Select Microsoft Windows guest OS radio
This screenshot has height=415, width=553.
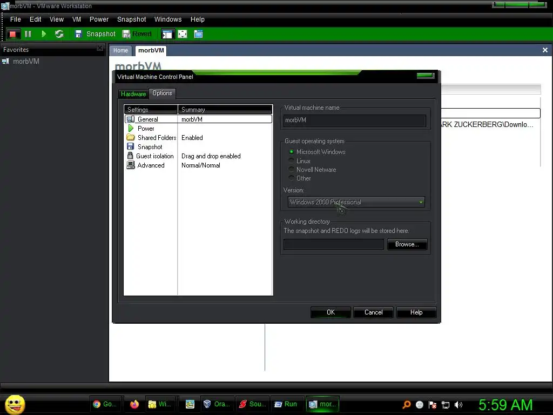pyautogui.click(x=316, y=152)
